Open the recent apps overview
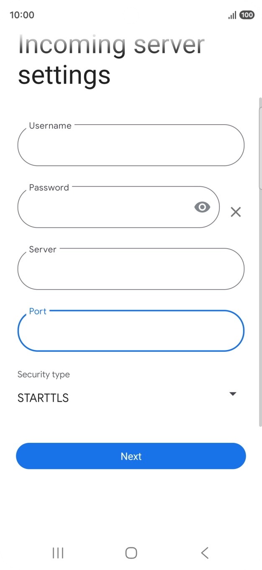The height and width of the screenshot is (570, 262). pos(57,553)
